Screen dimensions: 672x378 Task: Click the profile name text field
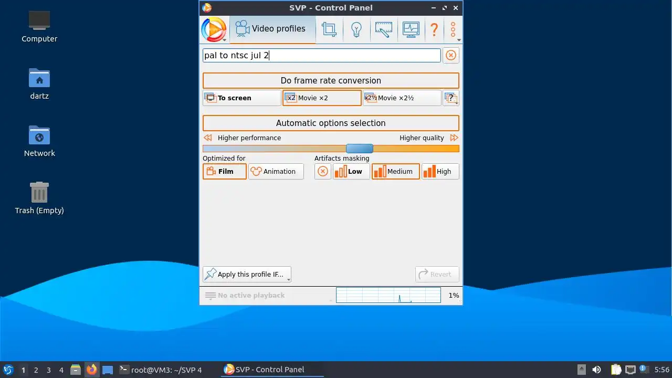pyautogui.click(x=321, y=55)
